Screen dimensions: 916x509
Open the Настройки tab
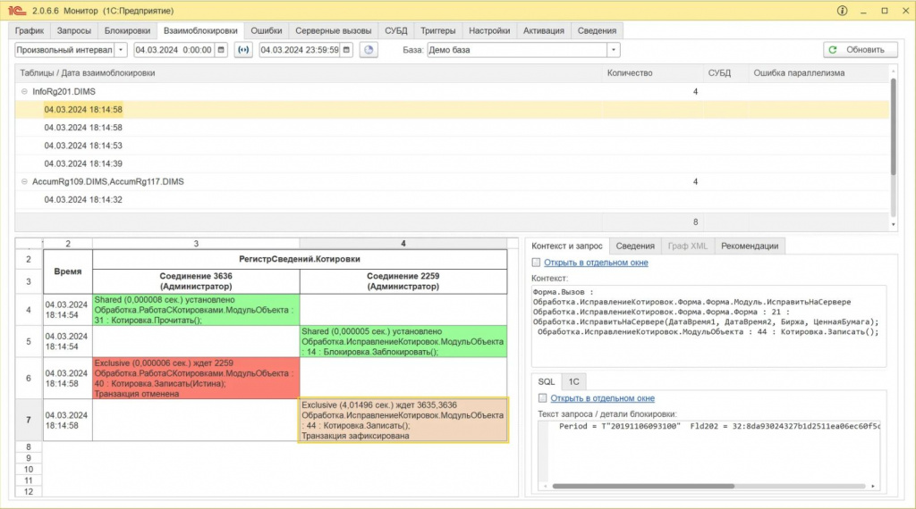[489, 31]
